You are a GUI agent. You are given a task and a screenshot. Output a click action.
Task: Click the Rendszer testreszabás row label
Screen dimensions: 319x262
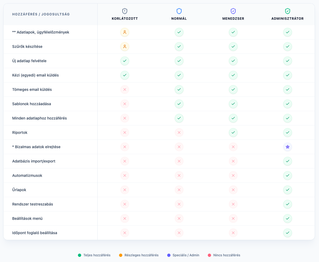pos(32,204)
